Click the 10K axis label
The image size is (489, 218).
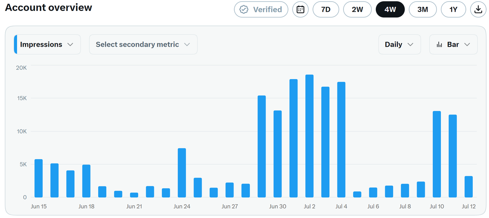[21, 132]
